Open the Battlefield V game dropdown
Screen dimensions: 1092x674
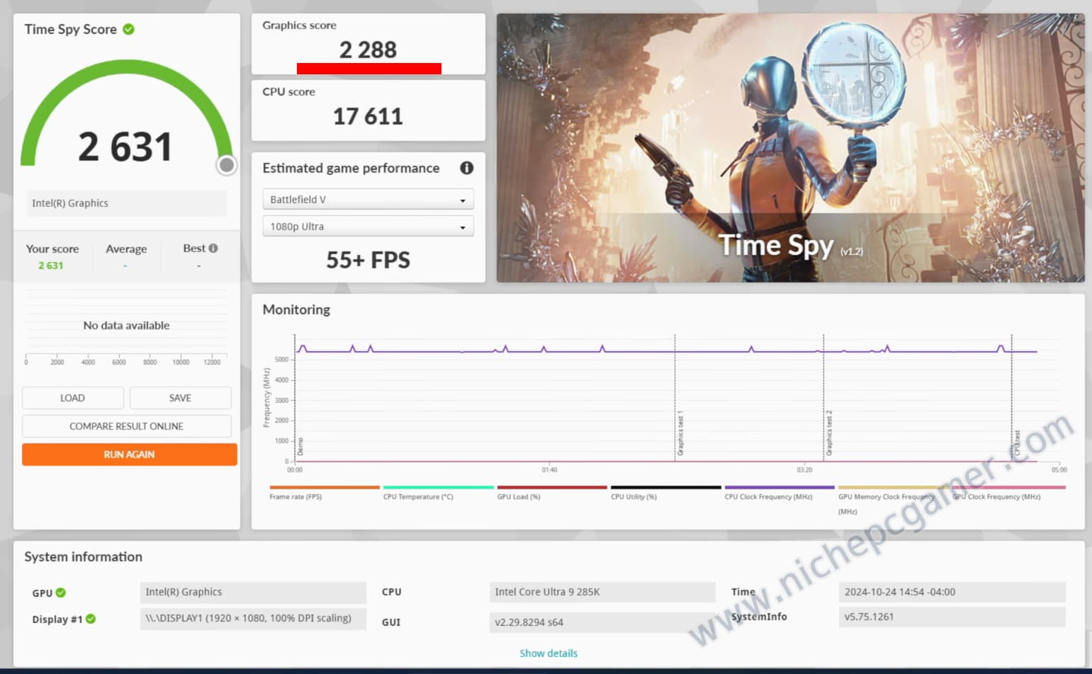(x=368, y=200)
